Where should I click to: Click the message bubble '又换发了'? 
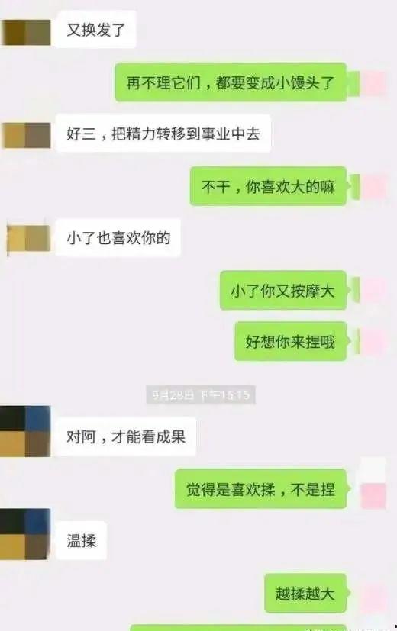point(95,30)
